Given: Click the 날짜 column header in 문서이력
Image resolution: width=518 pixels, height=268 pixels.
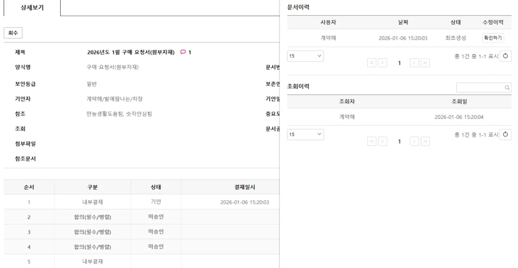Looking at the screenshot, I should 403,22.
